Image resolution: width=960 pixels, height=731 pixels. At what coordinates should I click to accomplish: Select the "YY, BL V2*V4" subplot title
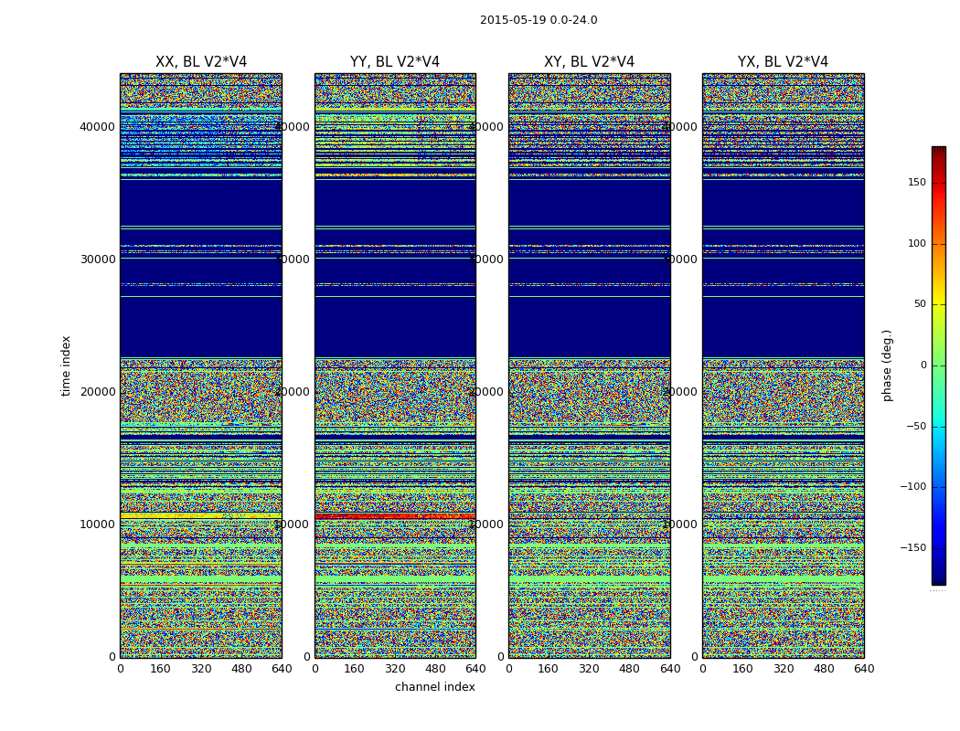(395, 62)
